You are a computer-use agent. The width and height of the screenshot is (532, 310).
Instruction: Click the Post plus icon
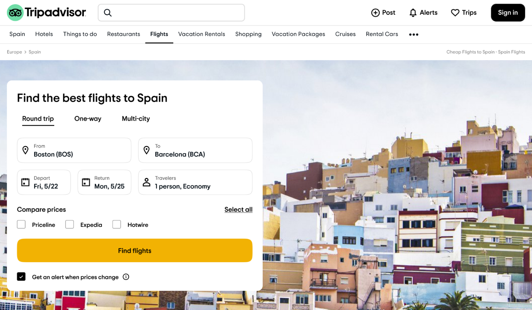[375, 13]
